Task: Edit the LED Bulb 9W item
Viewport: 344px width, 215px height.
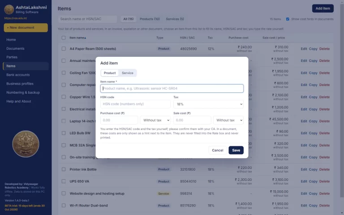Action: click(304, 133)
